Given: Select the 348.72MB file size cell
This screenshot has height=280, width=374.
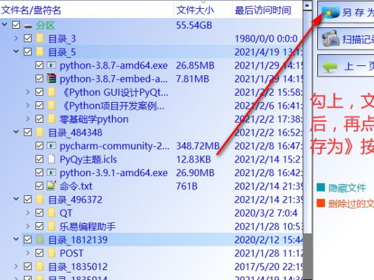Looking at the screenshot, I should (198, 146).
